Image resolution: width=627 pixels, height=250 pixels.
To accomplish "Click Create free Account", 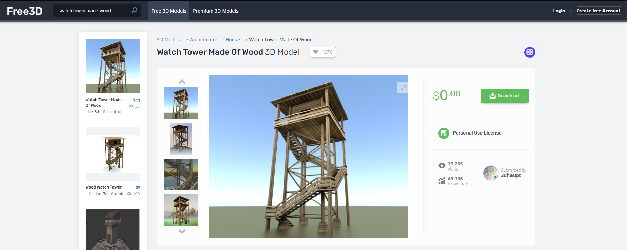I will pyautogui.click(x=598, y=11).
